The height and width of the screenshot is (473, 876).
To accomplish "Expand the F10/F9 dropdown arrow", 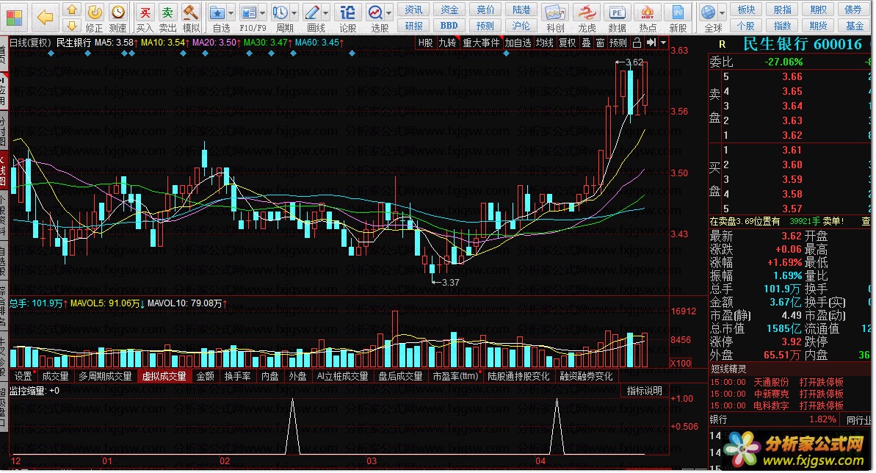I will click(x=263, y=12).
